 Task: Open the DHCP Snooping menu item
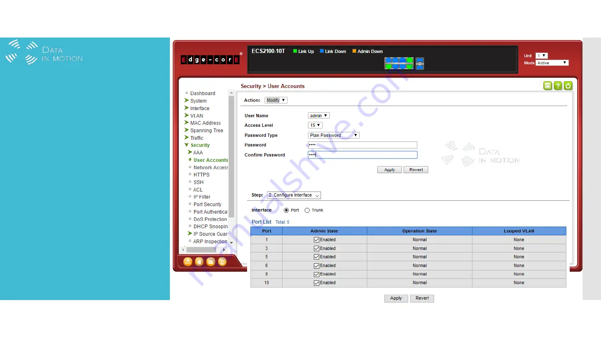(211, 227)
